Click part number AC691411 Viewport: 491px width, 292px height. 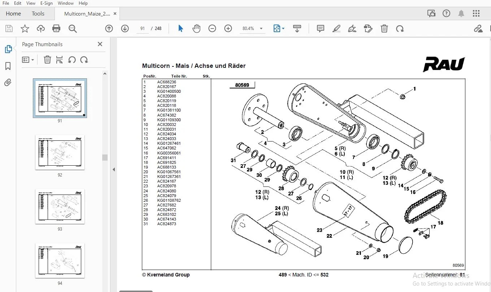click(166, 158)
